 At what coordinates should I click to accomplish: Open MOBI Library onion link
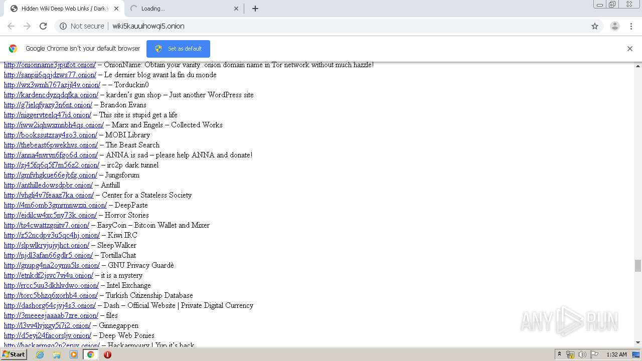pos(51,135)
